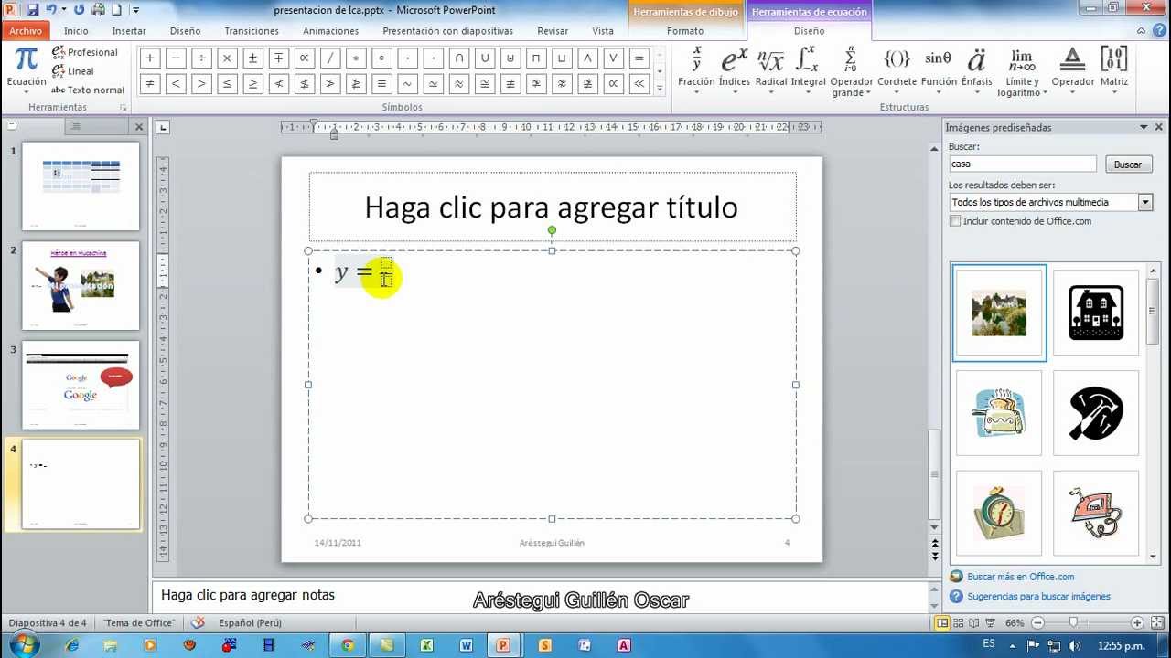Open the Imágenes prediseñadas pane options arrow
The width and height of the screenshot is (1171, 658).
coord(1144,128)
